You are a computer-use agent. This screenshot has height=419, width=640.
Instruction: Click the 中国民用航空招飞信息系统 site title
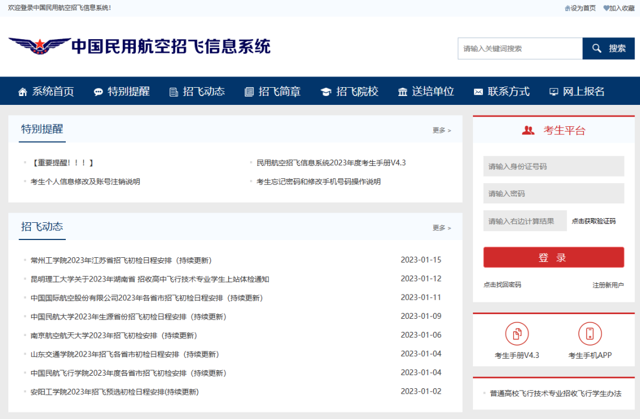[x=171, y=46]
